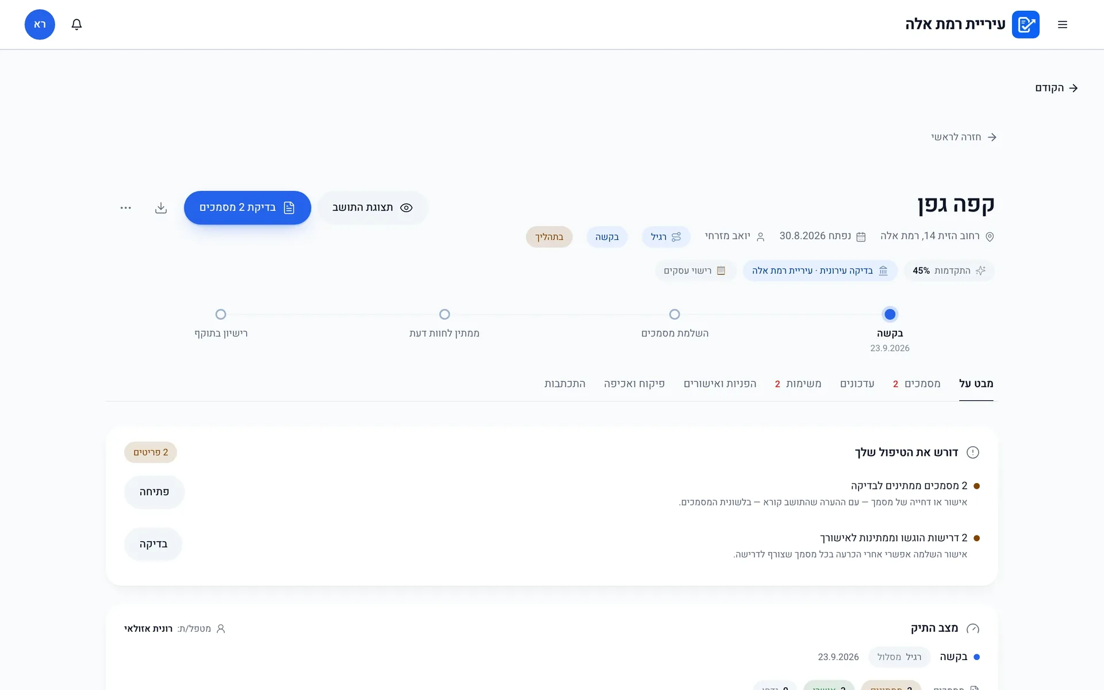Click the פתיחה button
This screenshot has height=690, width=1104.
point(154,492)
